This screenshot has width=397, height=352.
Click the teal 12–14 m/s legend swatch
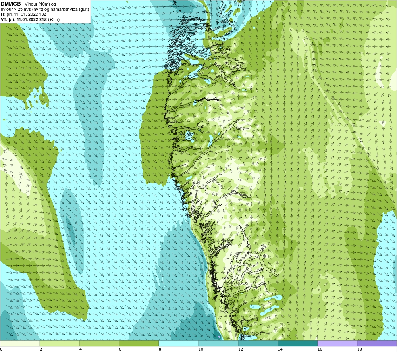click(258, 343)
